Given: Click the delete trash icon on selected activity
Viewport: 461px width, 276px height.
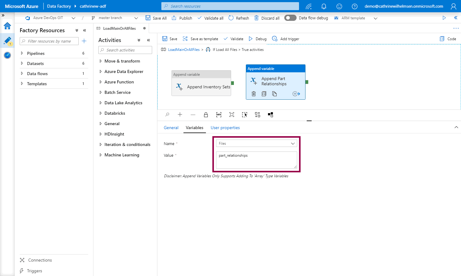Looking at the screenshot, I should [x=254, y=94].
